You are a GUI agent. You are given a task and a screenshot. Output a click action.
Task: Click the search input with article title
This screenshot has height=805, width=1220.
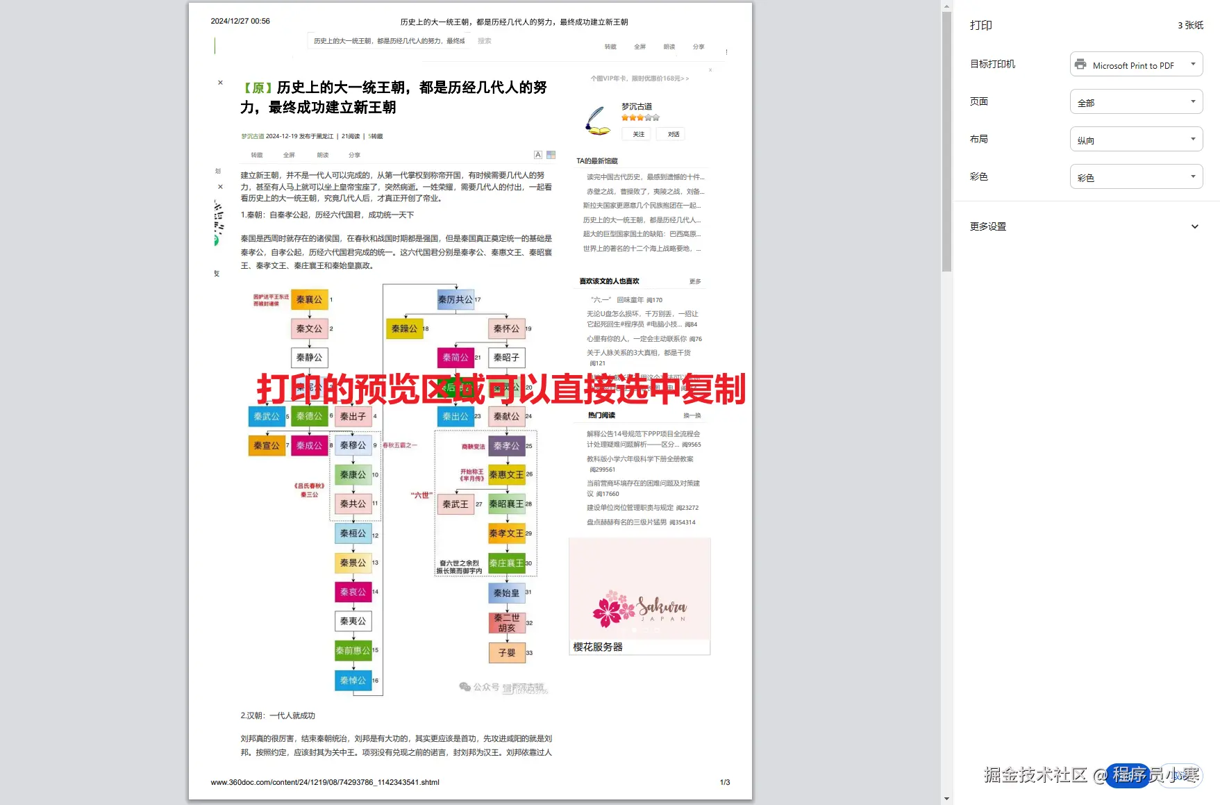click(389, 41)
